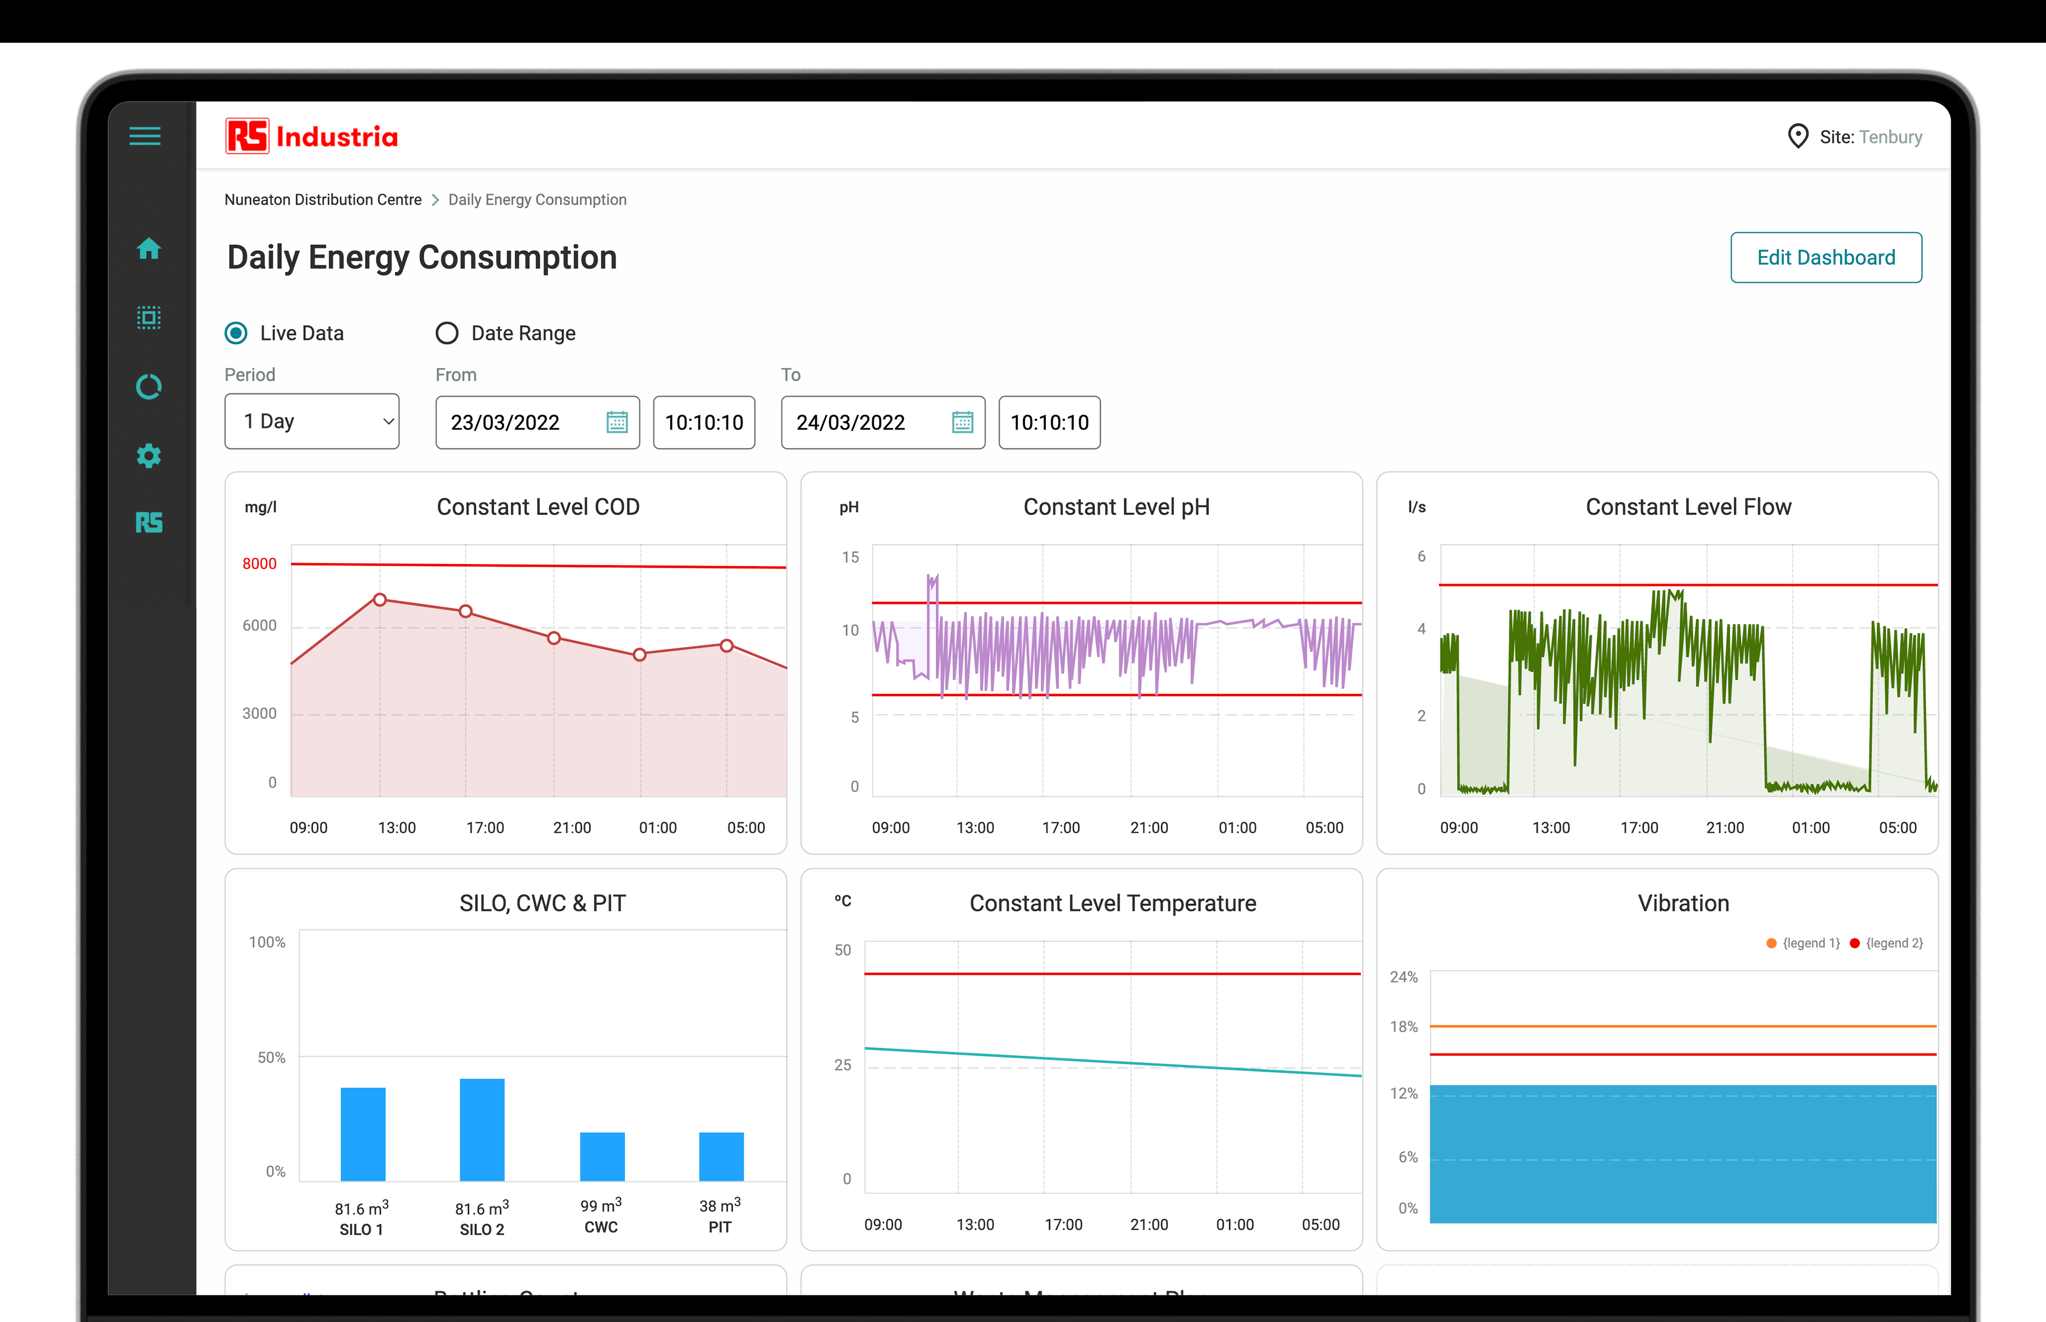Click the RS logo sidebar icon

tap(149, 523)
